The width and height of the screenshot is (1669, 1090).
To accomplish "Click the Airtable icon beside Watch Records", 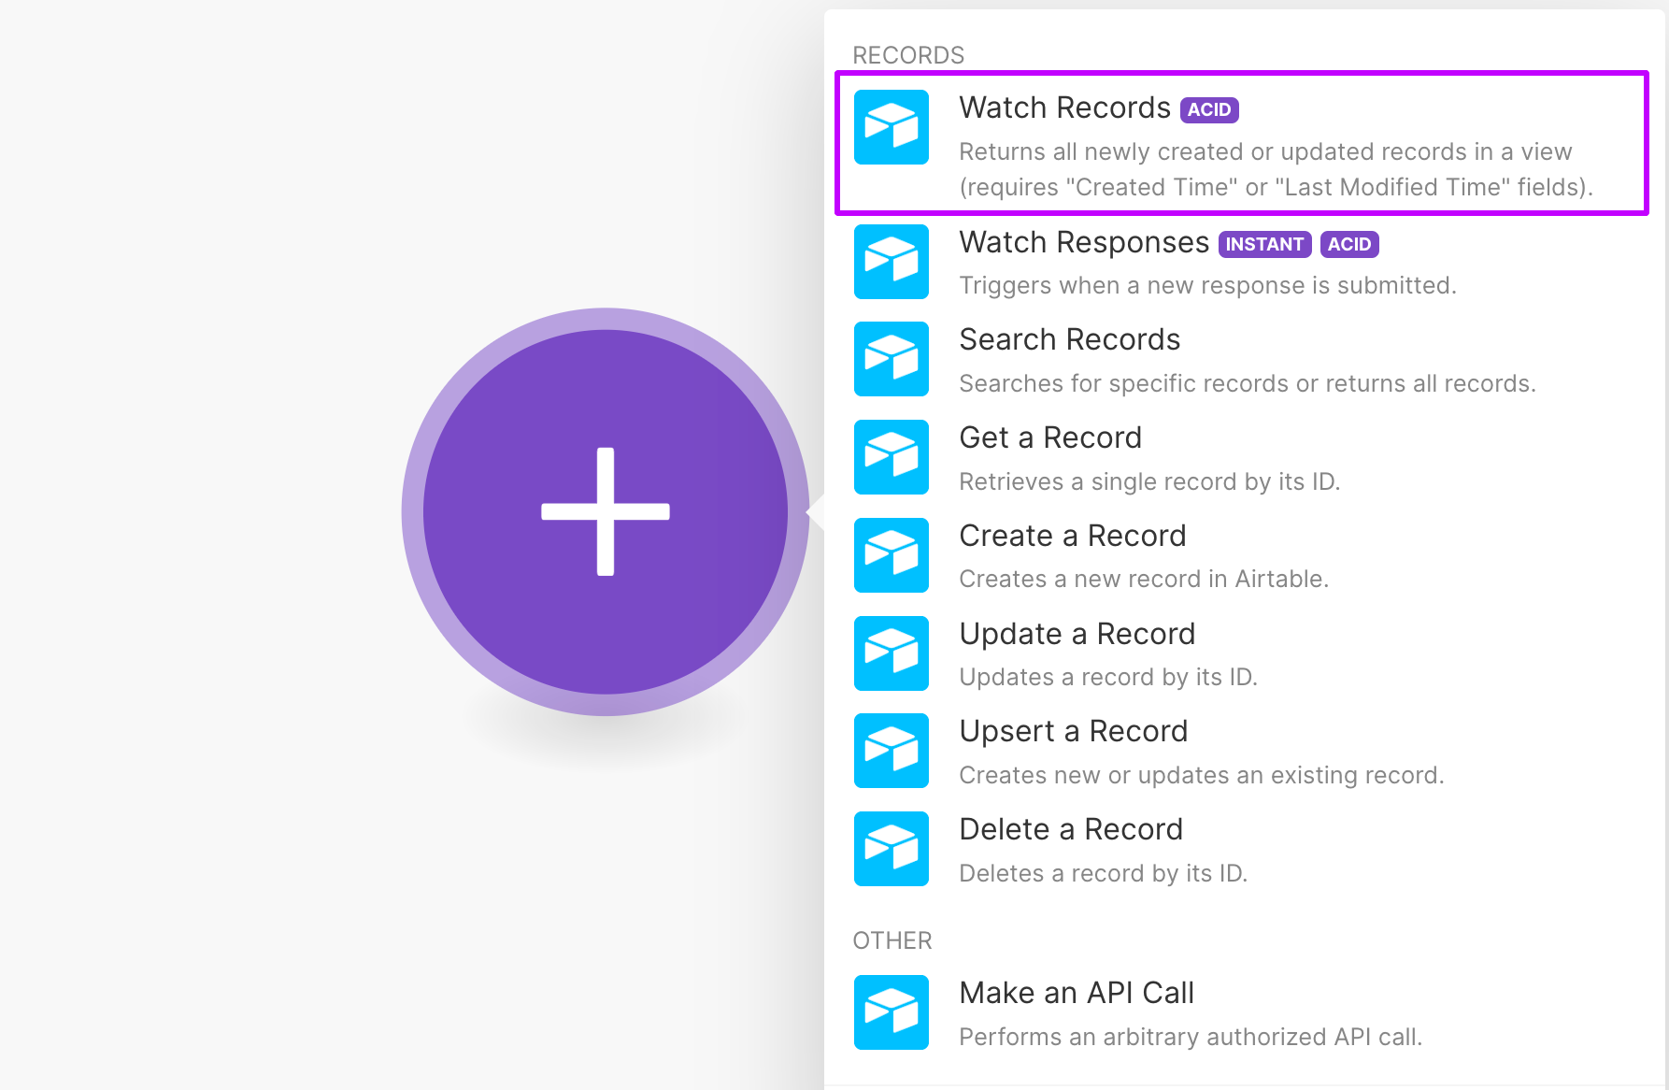I will pyautogui.click(x=891, y=127).
